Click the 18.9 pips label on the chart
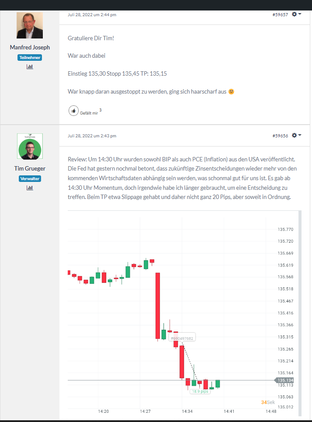The height and width of the screenshot is (422, 312). [x=200, y=391]
